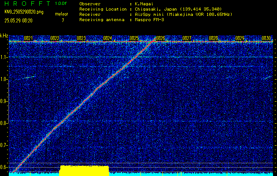Image resolution: width=277 pixels, height=176 pixels.
Task: Click the 1.0 frequency axis label
Action: pos(4,80)
